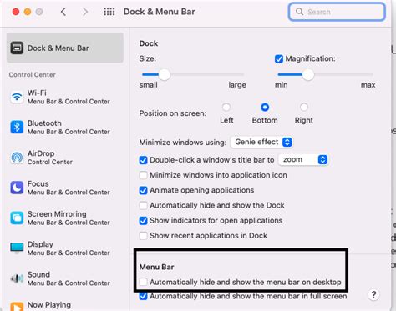Close the preferences window (red button)
396x311 pixels.
click(x=16, y=12)
